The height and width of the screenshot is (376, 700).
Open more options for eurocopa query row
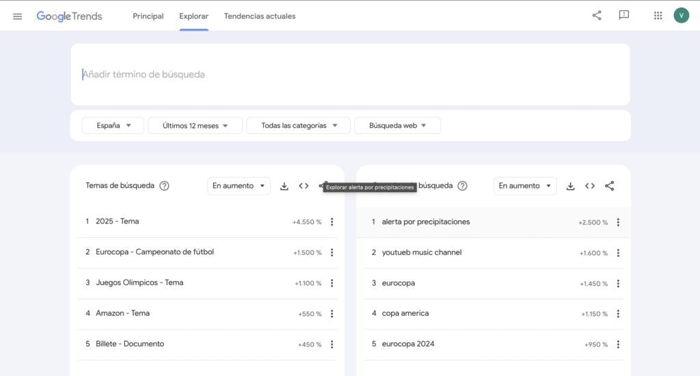(x=618, y=284)
